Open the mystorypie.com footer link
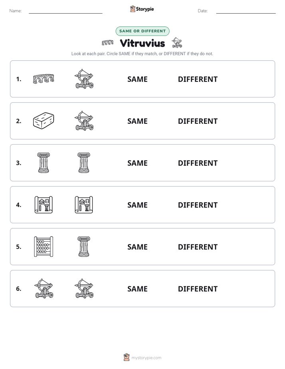 tap(146, 358)
